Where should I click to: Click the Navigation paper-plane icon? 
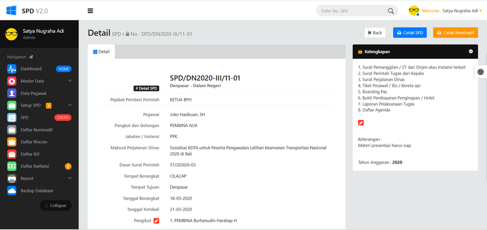point(31,57)
